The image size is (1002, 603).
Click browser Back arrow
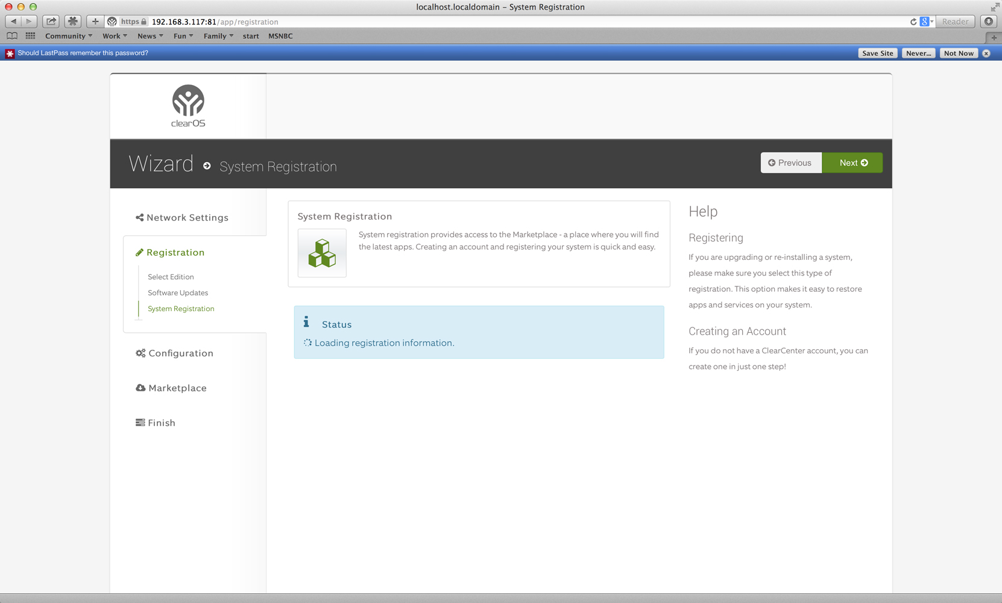pyautogui.click(x=13, y=22)
